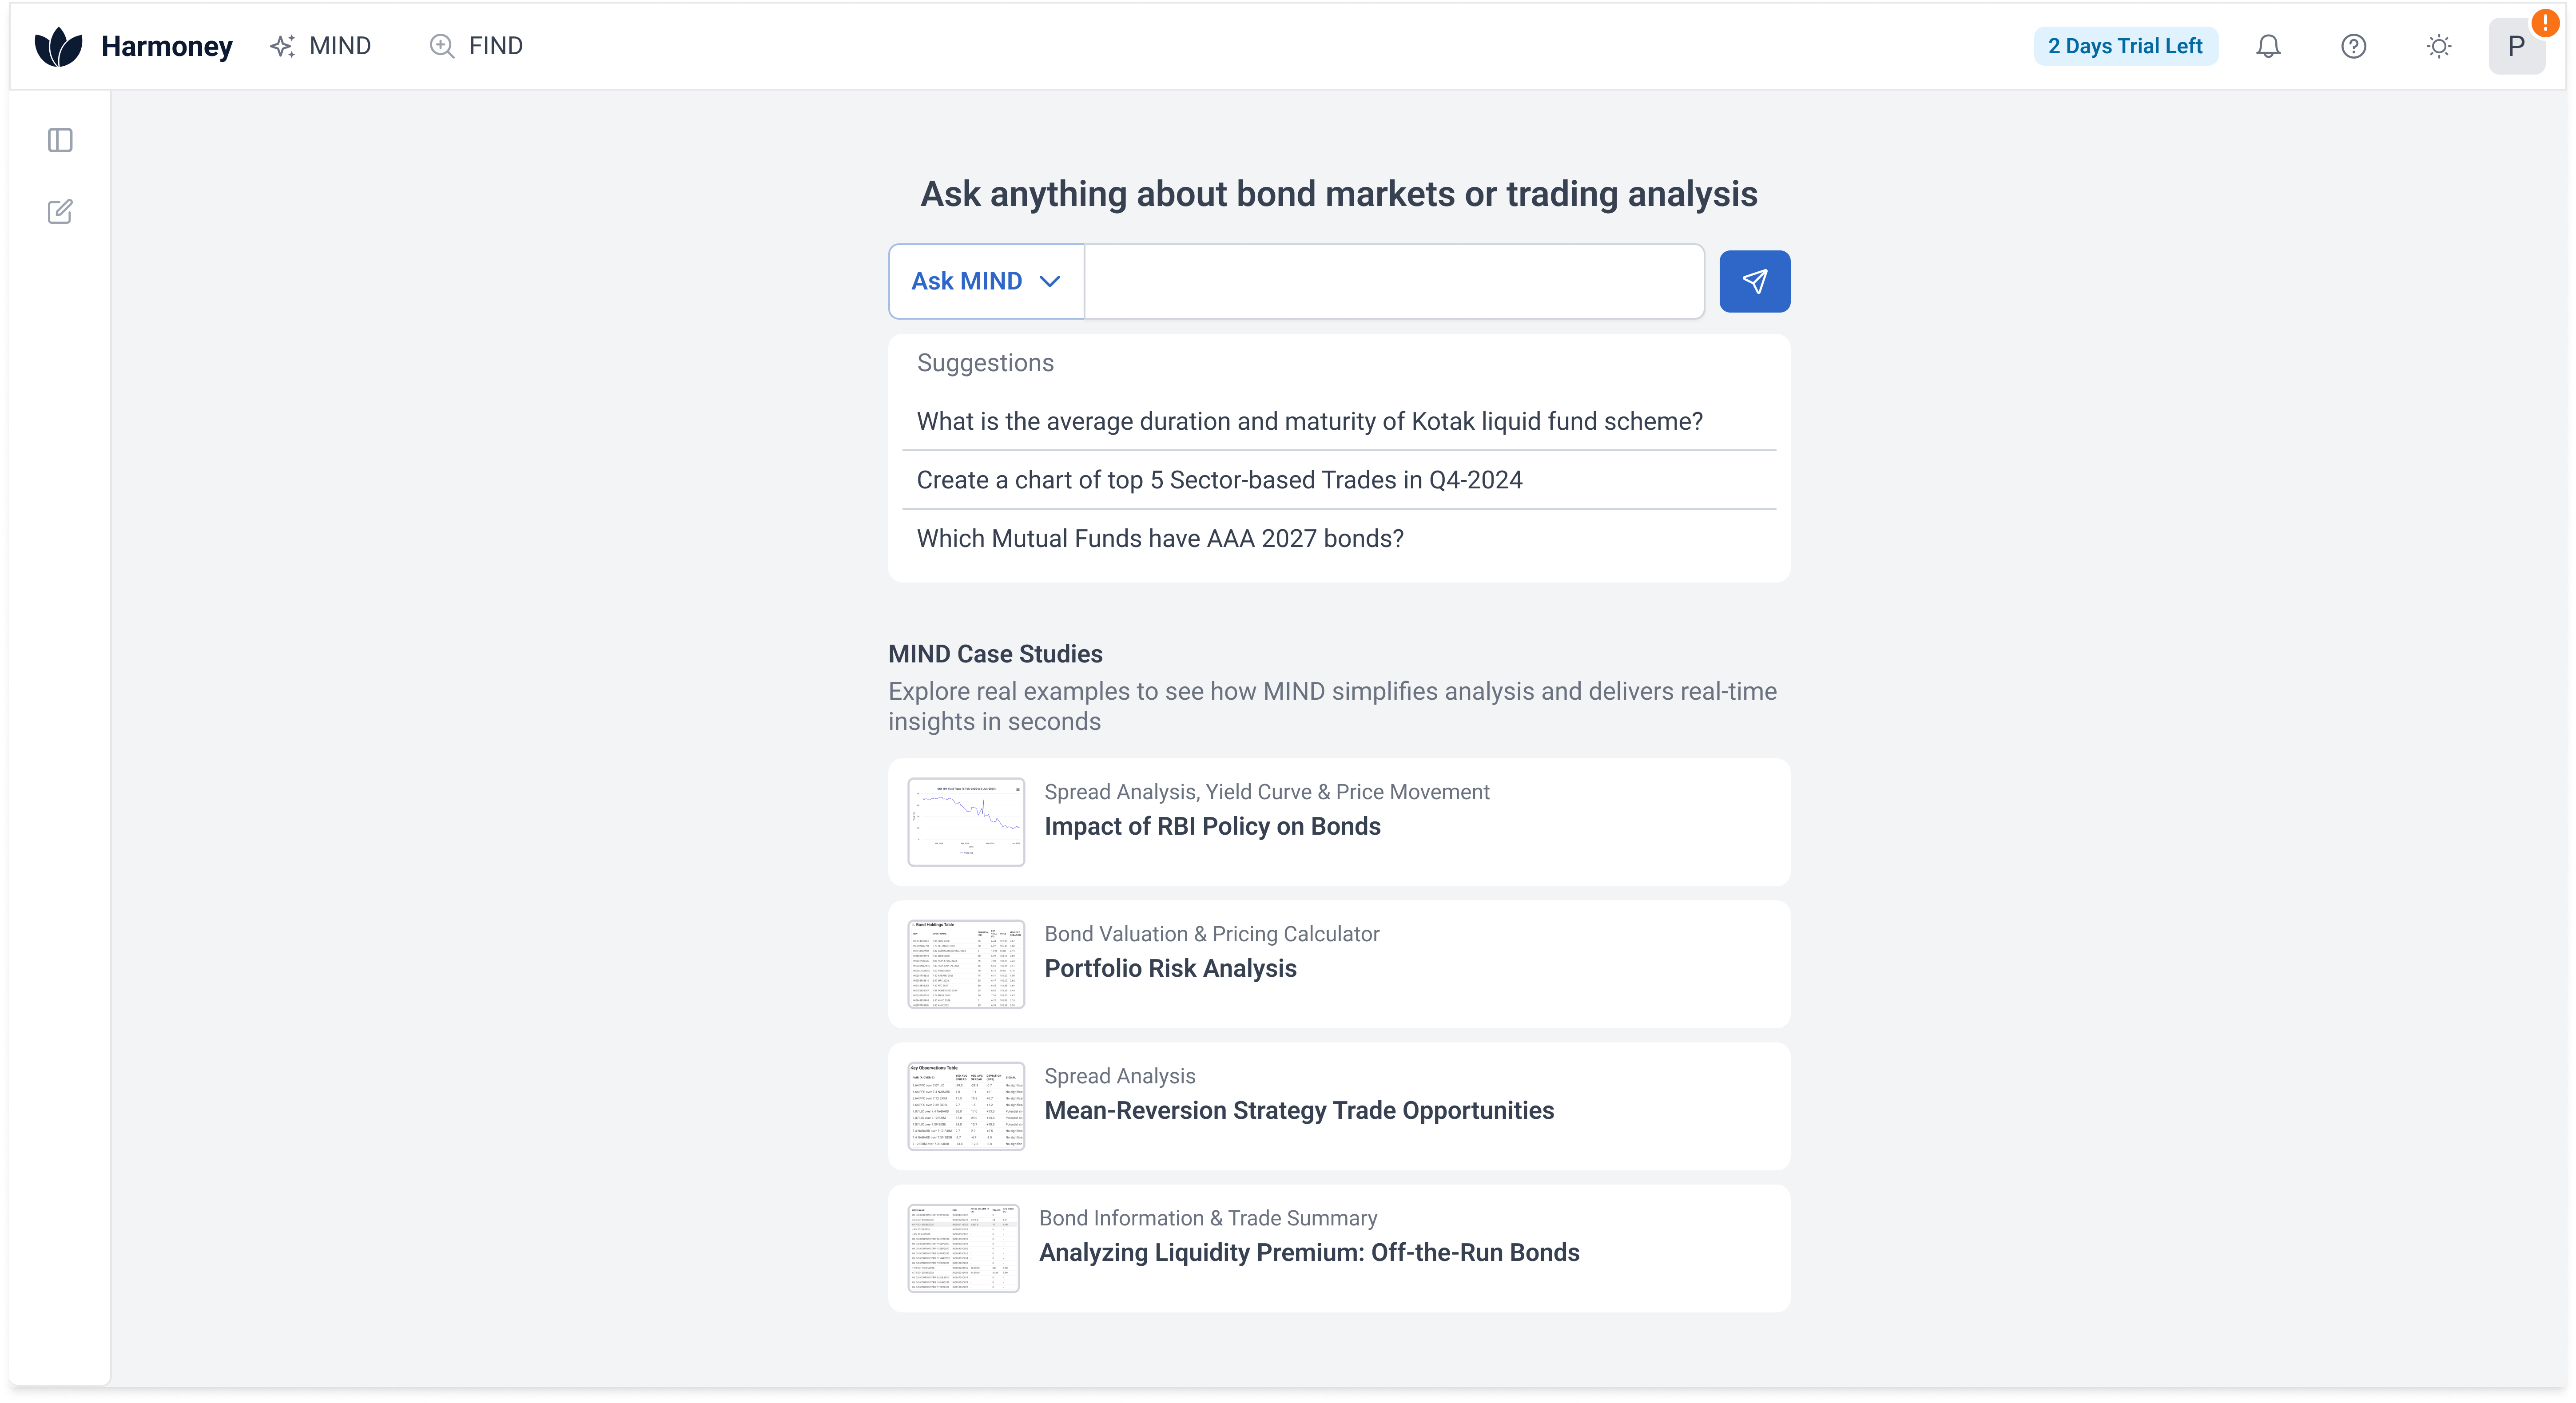Click the Harmoney lotus logo icon

pyautogui.click(x=58, y=46)
